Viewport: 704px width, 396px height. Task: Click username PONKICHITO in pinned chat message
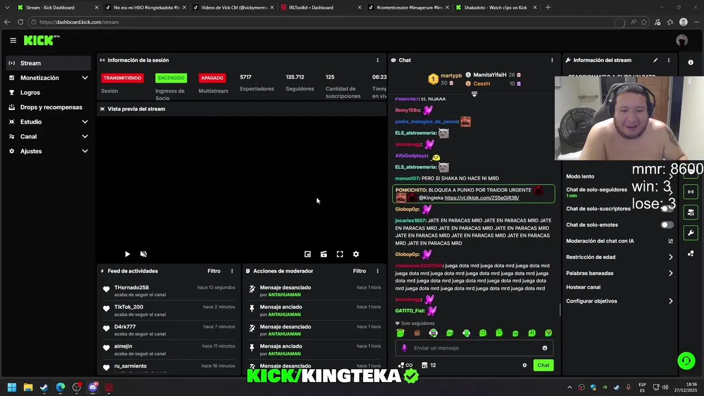click(x=411, y=190)
